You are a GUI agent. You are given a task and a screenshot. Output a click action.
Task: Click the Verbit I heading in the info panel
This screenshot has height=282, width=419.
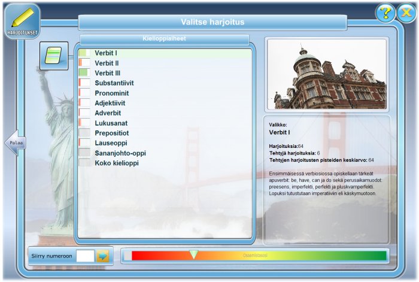pos(280,132)
